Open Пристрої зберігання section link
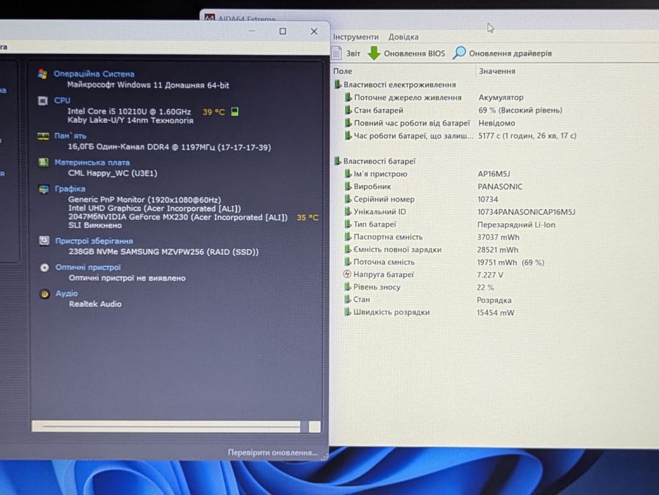Screen dimensions: 659x495 94,241
